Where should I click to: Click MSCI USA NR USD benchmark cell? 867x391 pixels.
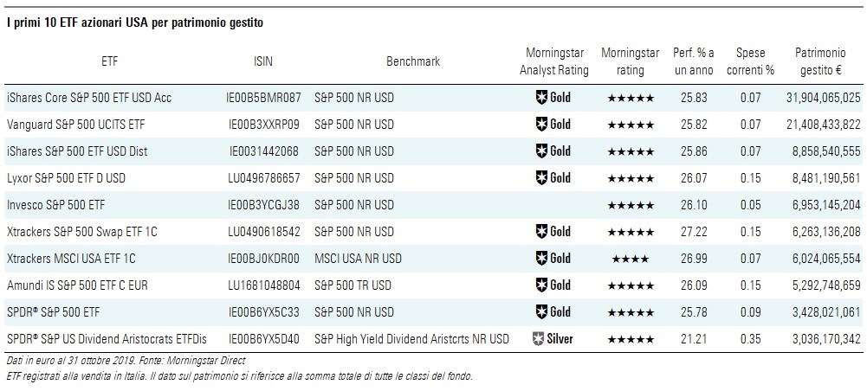pos(358,259)
